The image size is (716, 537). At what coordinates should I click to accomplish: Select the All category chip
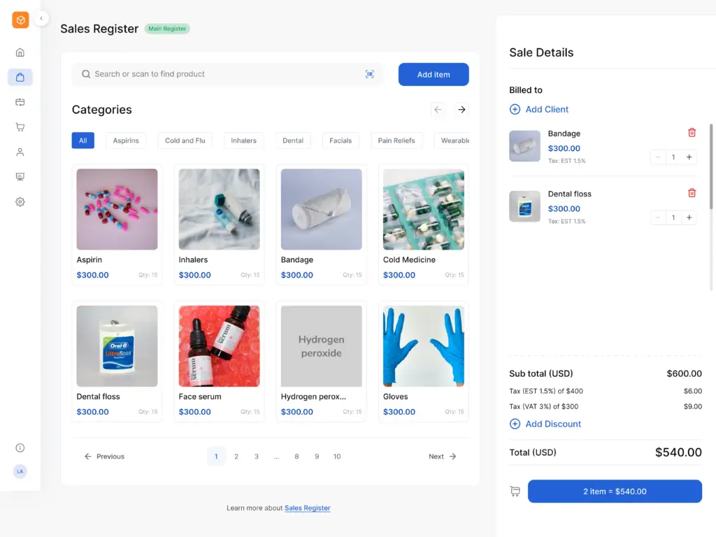pyautogui.click(x=83, y=140)
